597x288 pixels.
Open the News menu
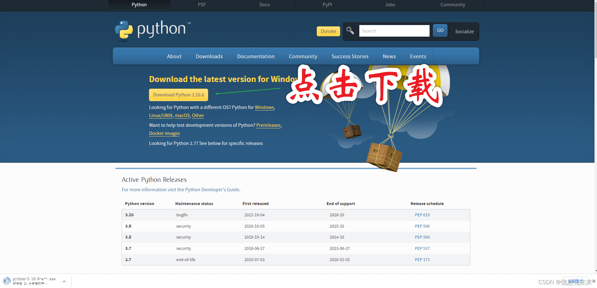[x=389, y=56]
